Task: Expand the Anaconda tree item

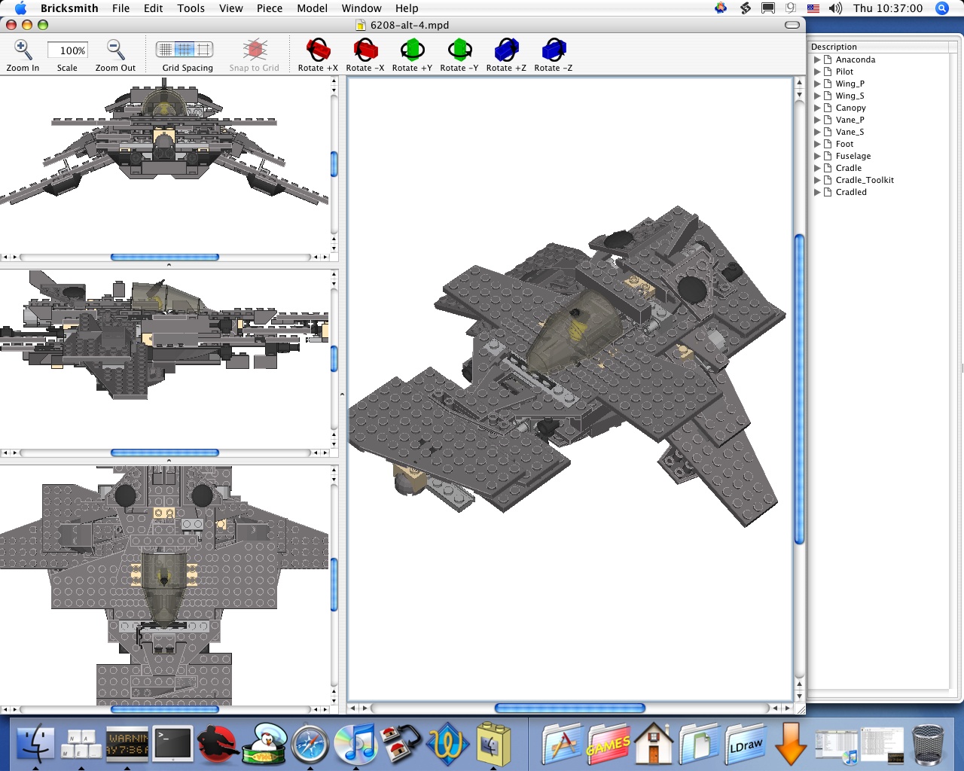Action: tap(817, 59)
